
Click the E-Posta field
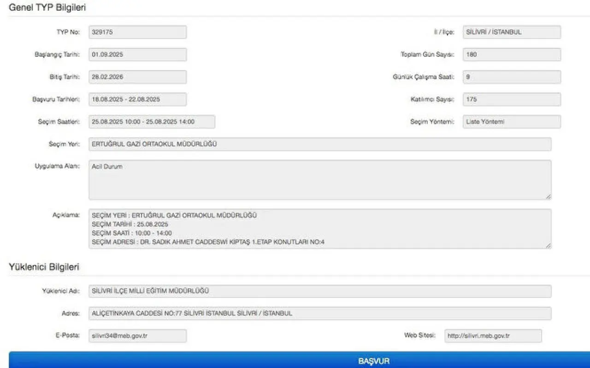pos(137,336)
